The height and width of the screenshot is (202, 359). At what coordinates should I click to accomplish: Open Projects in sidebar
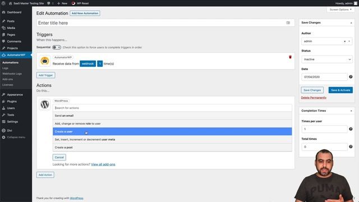(12, 48)
